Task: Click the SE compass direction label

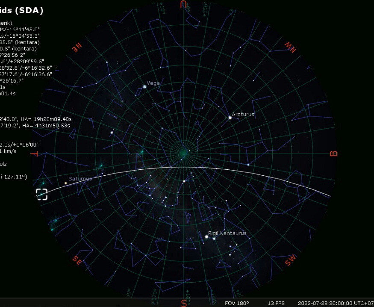Action: pyautogui.click(x=77, y=260)
